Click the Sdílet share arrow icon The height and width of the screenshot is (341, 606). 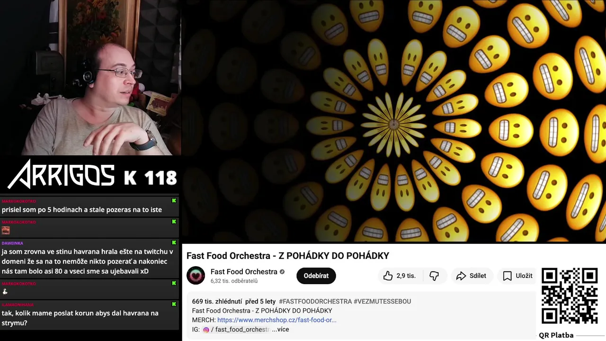click(461, 276)
